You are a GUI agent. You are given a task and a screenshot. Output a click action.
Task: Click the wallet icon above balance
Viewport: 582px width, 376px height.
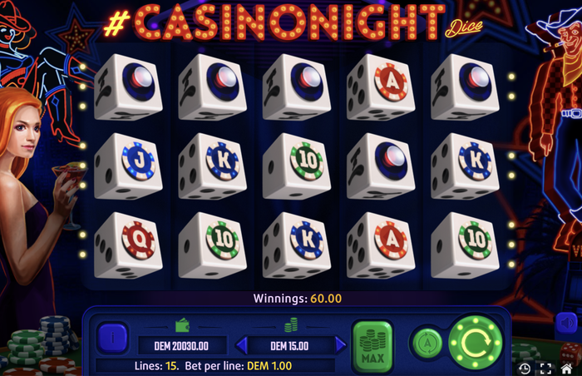pyautogui.click(x=182, y=325)
